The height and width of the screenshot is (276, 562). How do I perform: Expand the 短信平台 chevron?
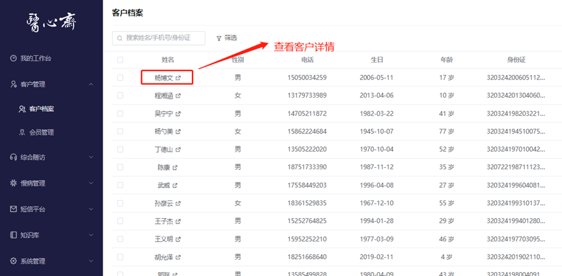point(91,209)
